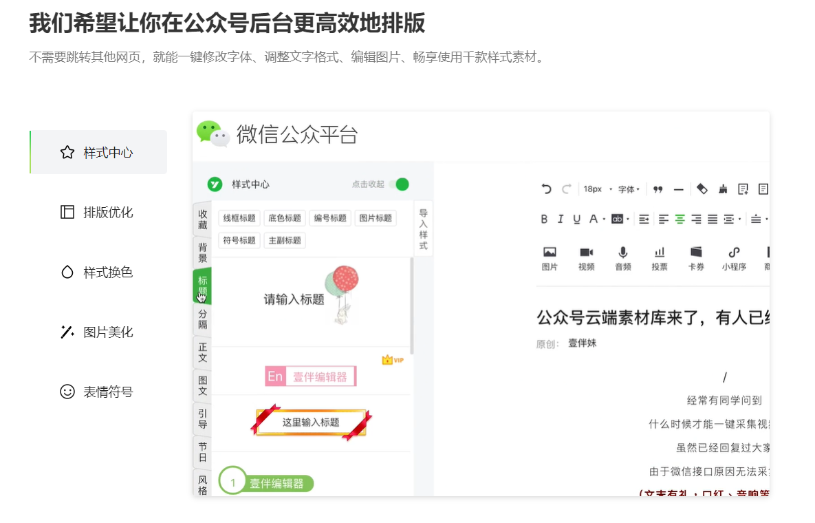Expand the highlight color dropdown arrow
Image resolution: width=815 pixels, height=523 pixels.
(x=628, y=220)
